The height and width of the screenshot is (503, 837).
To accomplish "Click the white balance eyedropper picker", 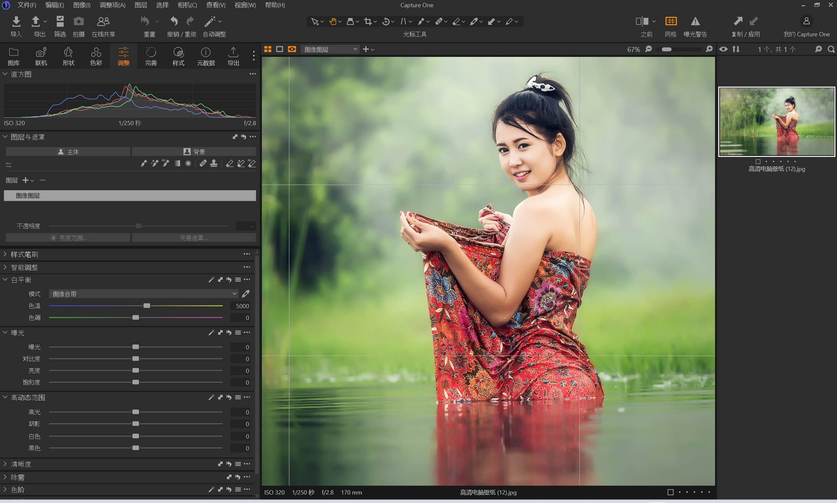I will pos(246,293).
